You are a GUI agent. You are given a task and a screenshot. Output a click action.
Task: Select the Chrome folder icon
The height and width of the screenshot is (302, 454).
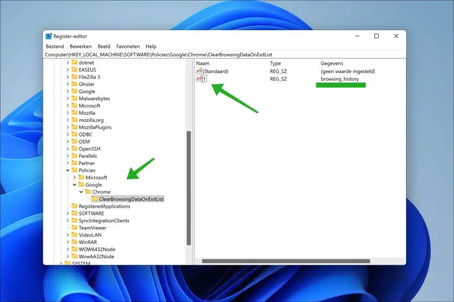(x=88, y=192)
